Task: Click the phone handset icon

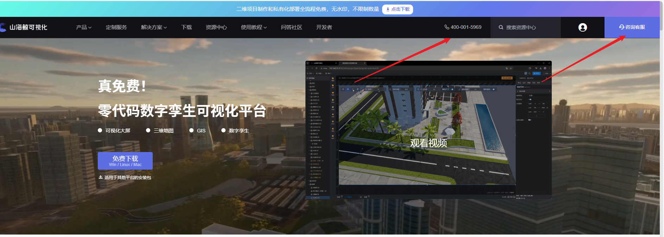Action: 447,27
